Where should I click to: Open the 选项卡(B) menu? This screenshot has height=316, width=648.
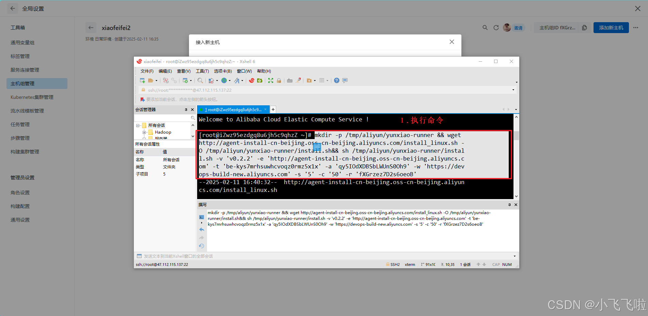pos(223,71)
